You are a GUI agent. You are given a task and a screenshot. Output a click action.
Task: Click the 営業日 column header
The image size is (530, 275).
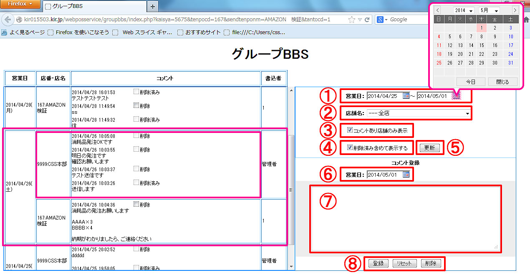click(x=20, y=78)
